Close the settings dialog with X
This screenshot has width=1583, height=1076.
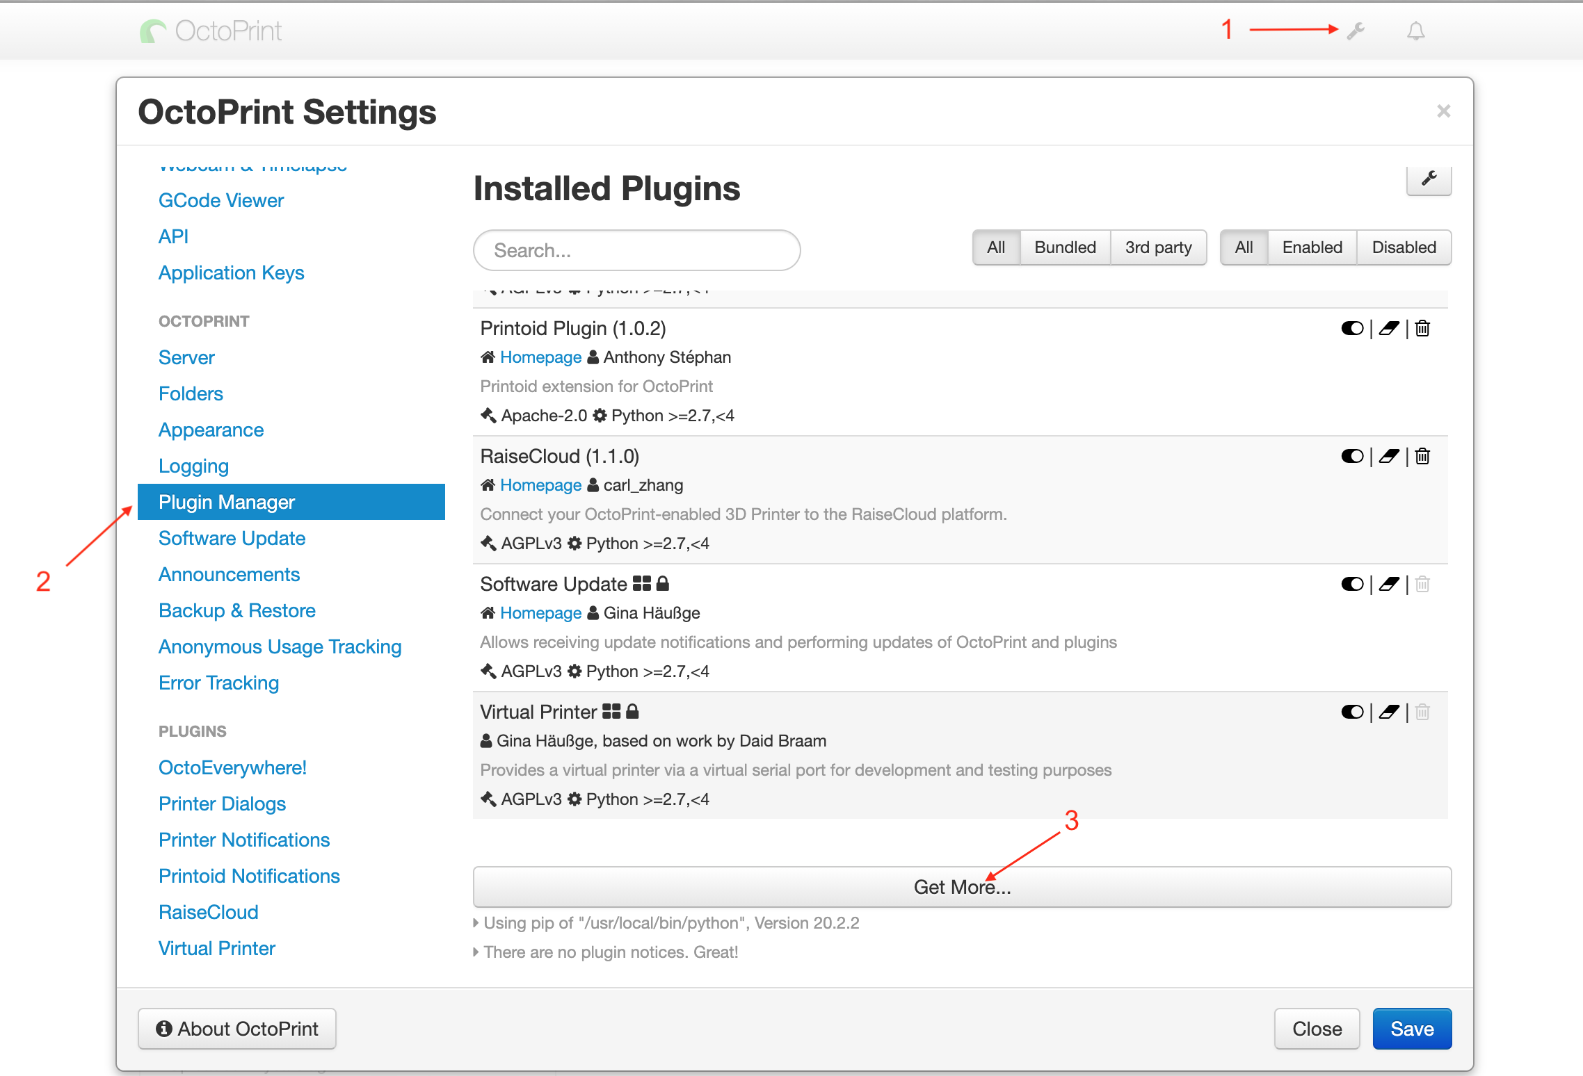pos(1443,111)
